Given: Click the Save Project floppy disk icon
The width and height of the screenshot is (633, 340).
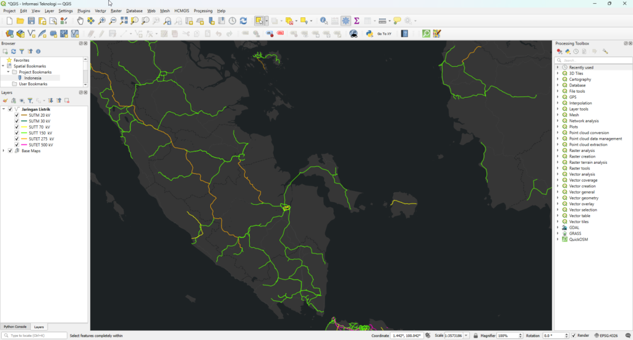Looking at the screenshot, I should pos(31,21).
